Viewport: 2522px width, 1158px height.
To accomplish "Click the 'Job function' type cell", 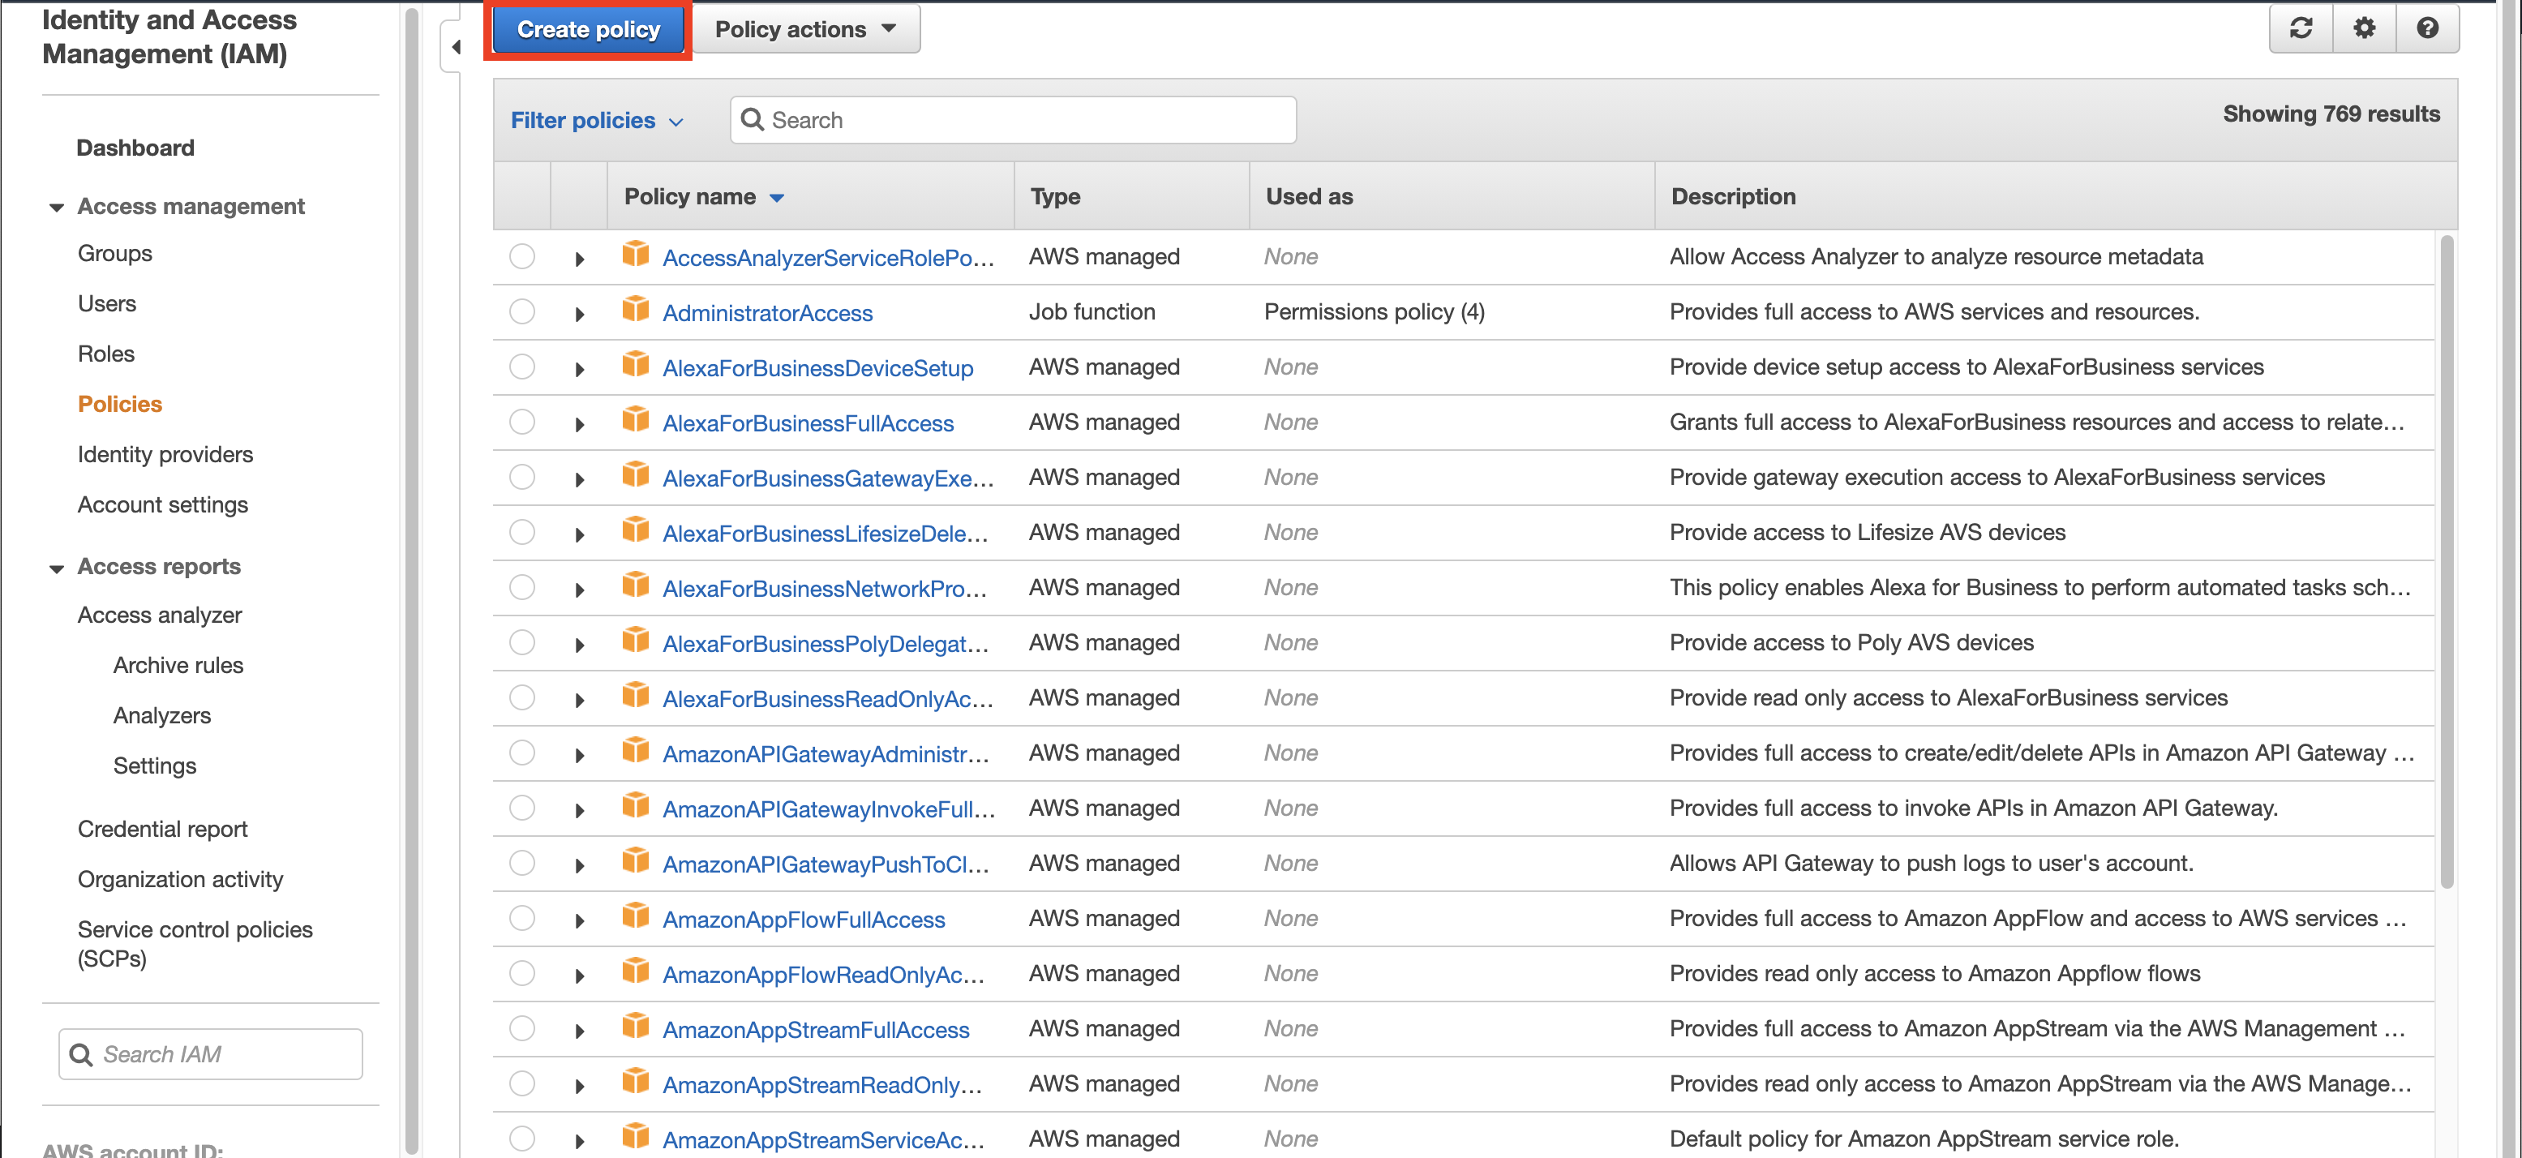I will [x=1092, y=311].
